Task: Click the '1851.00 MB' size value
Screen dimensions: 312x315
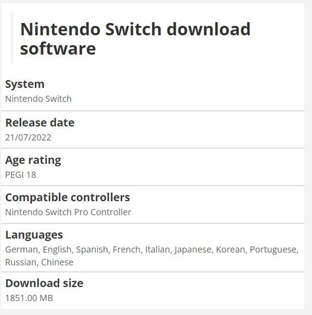Action: coord(29,298)
